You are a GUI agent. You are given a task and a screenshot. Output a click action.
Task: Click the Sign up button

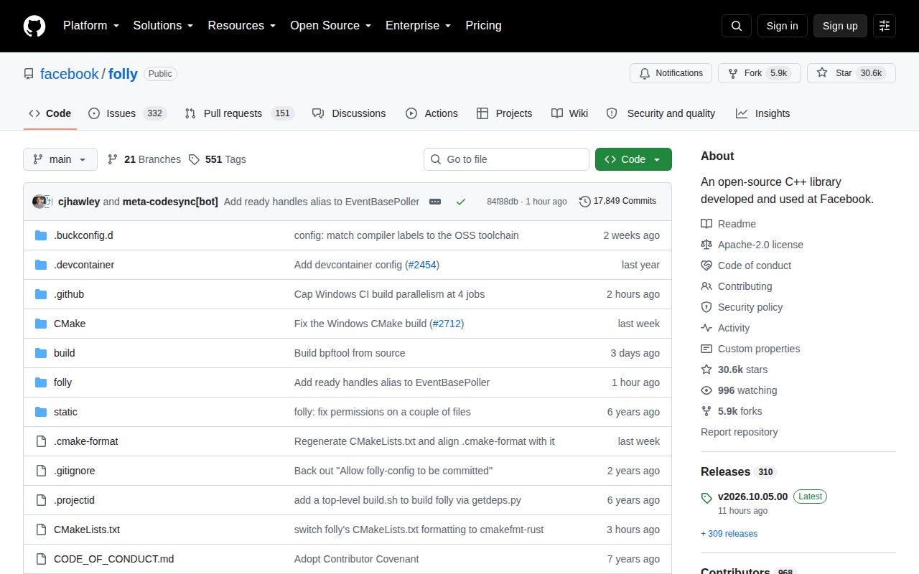tap(840, 26)
